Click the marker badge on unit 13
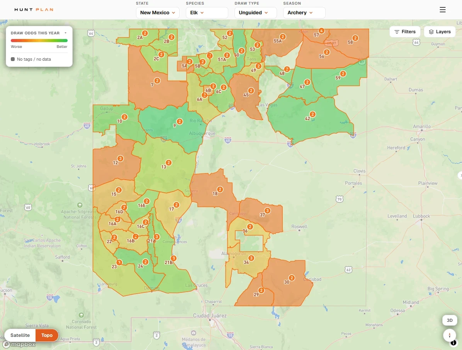 click(x=168, y=163)
